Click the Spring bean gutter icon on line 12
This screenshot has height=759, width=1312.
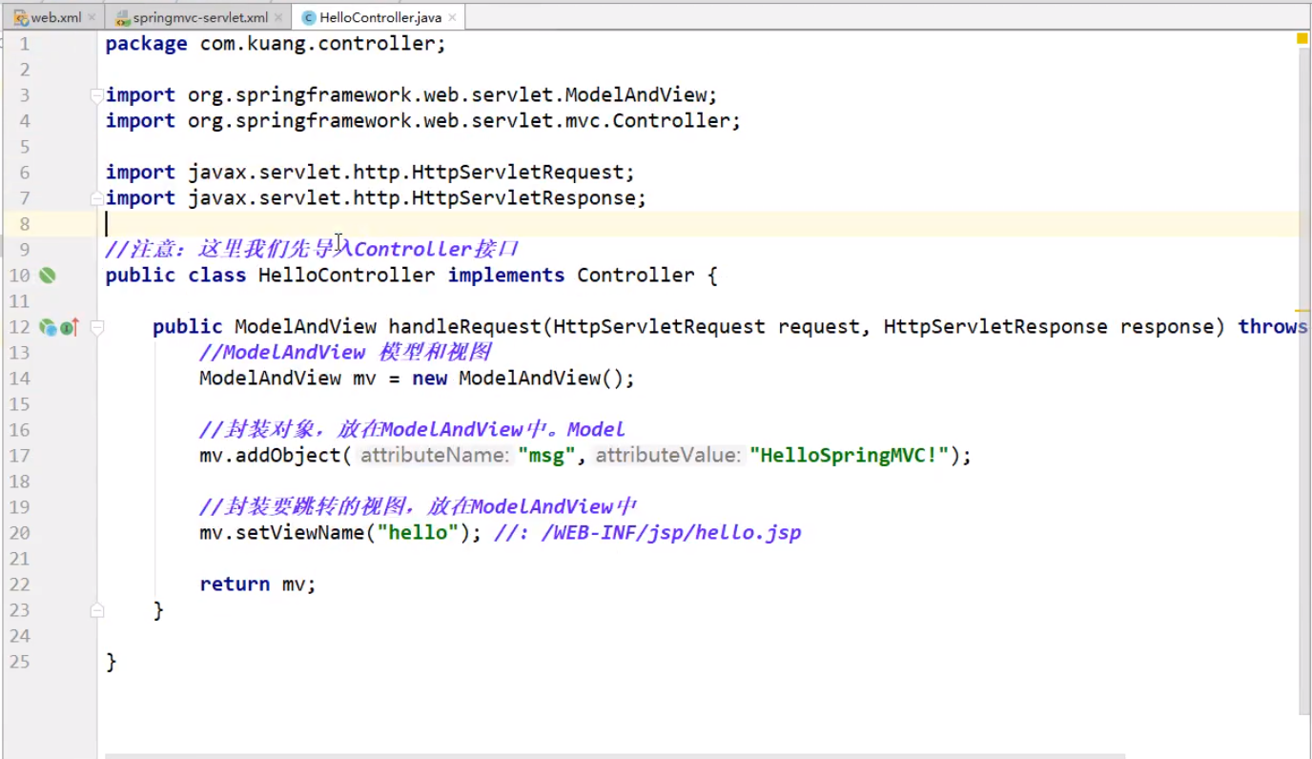pos(47,327)
